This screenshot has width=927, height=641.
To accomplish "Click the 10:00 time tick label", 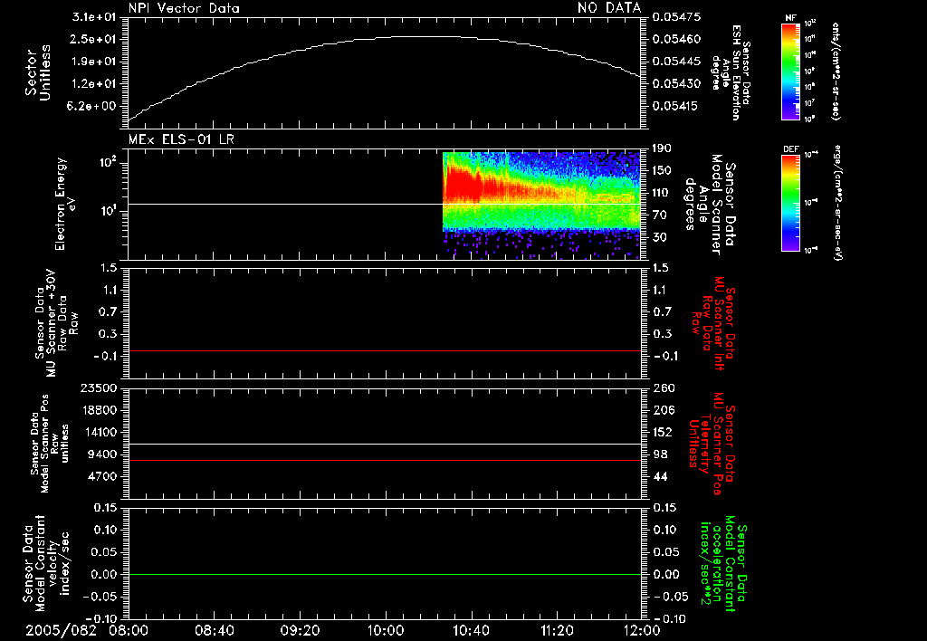I will (x=386, y=630).
